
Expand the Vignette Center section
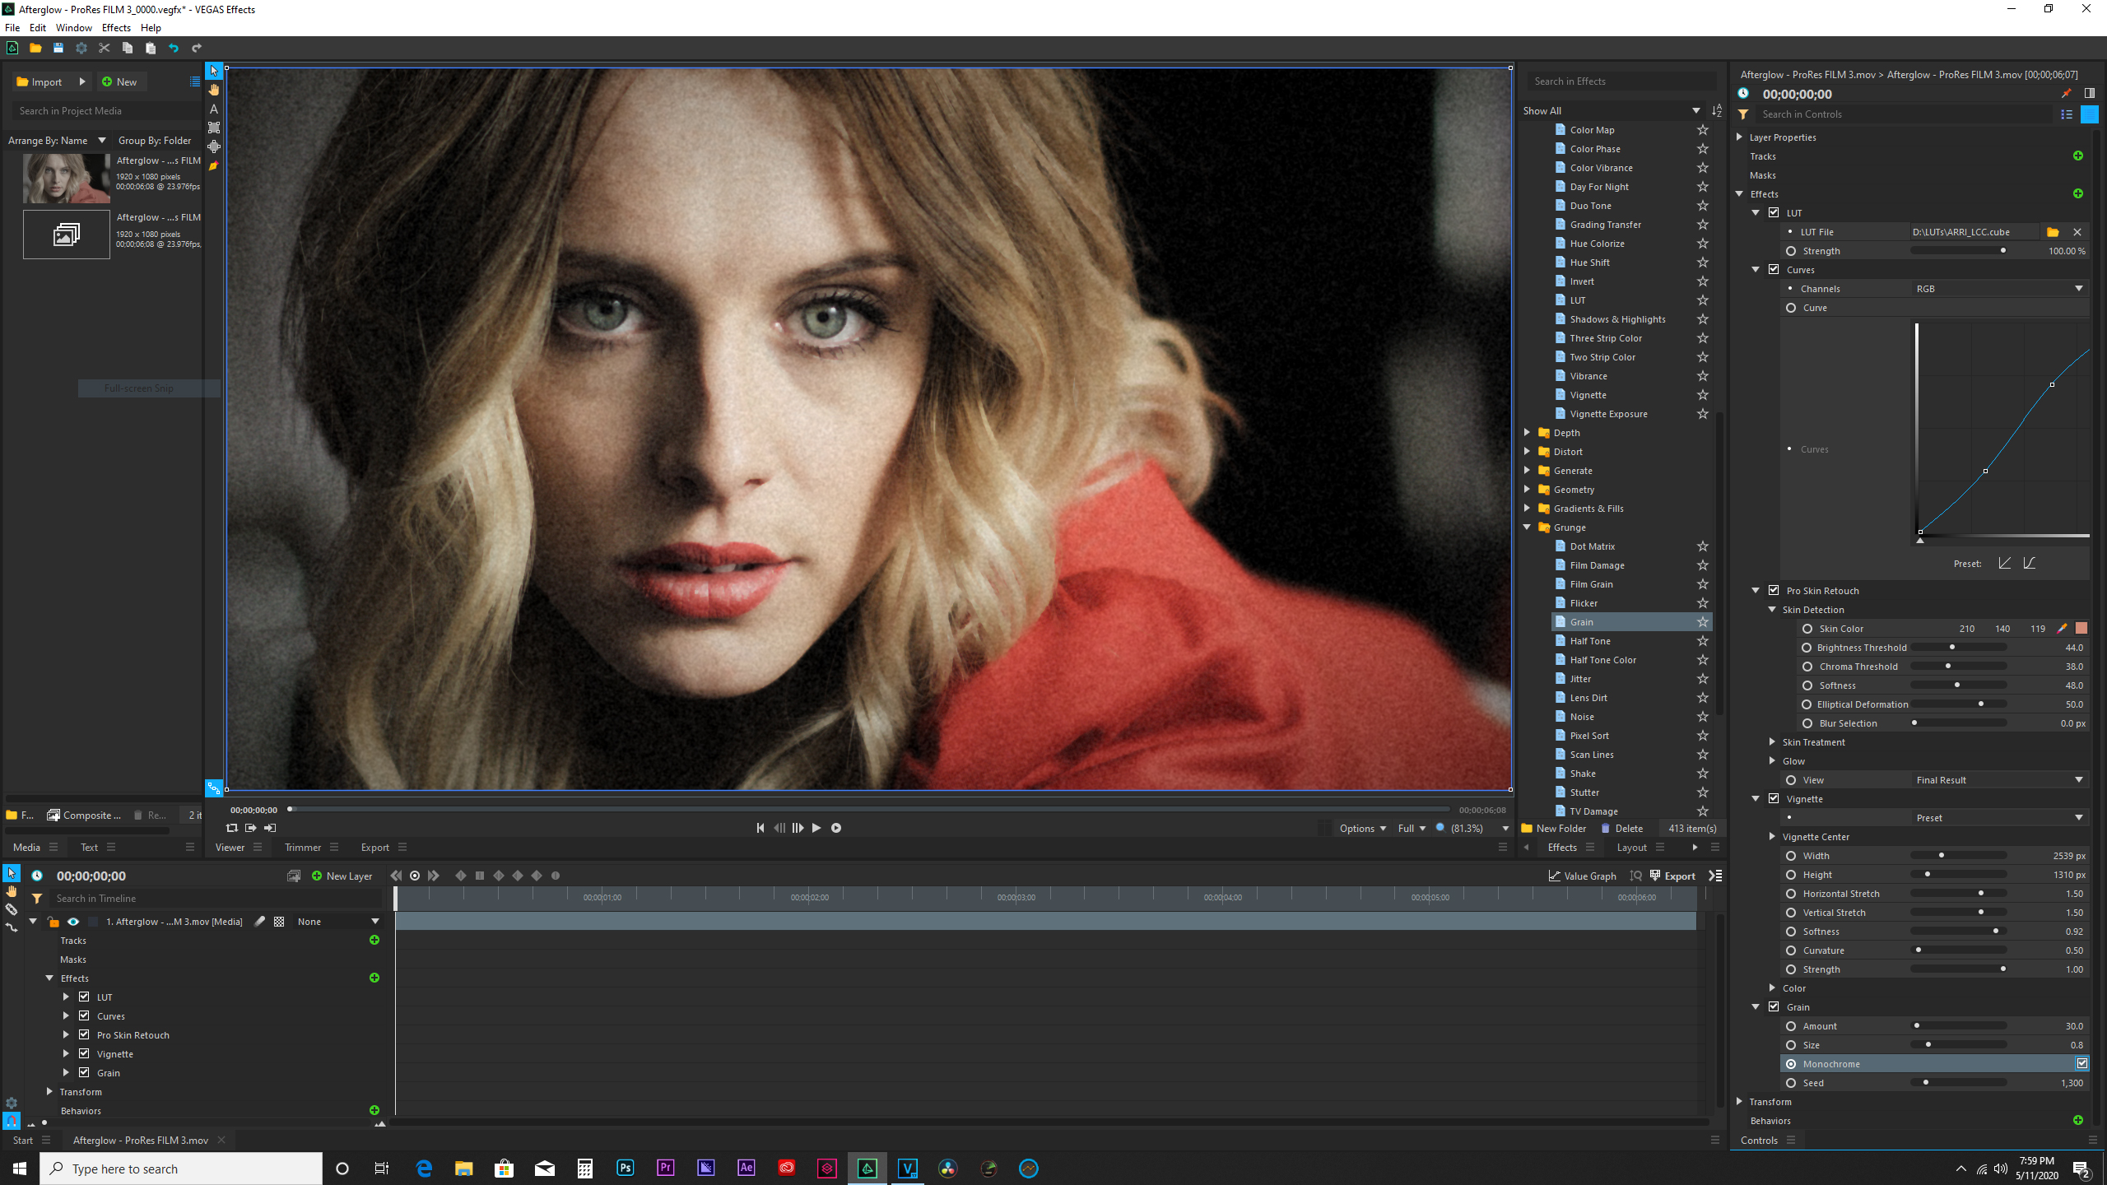click(1772, 837)
